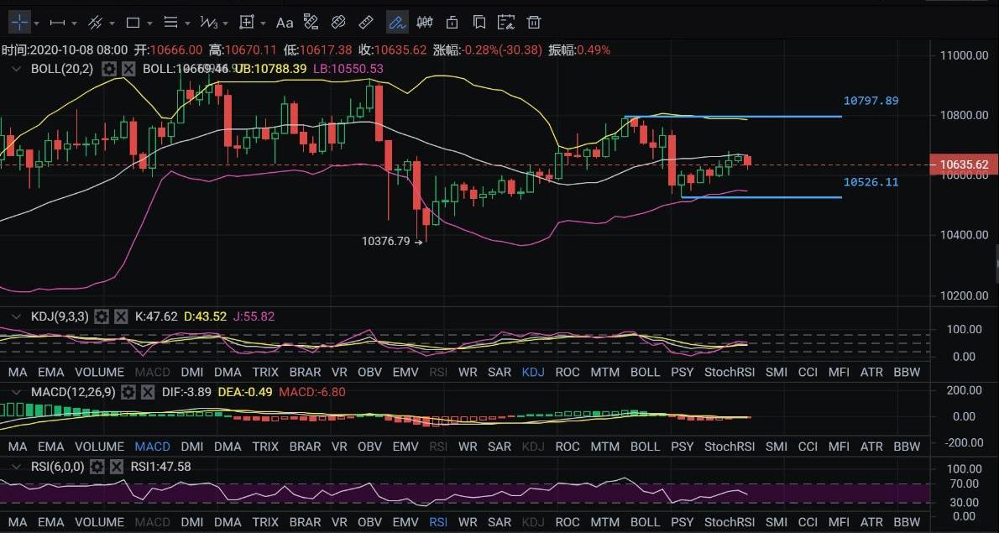Choose the ruler measurement tool
Image resolution: width=999 pixels, height=533 pixels.
click(366, 22)
